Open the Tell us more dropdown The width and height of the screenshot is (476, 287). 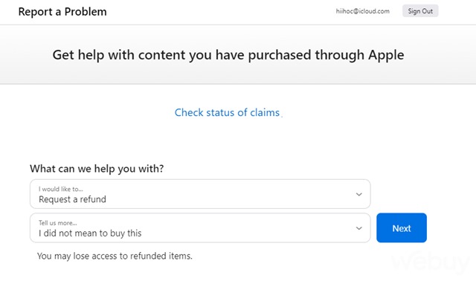coord(200,228)
